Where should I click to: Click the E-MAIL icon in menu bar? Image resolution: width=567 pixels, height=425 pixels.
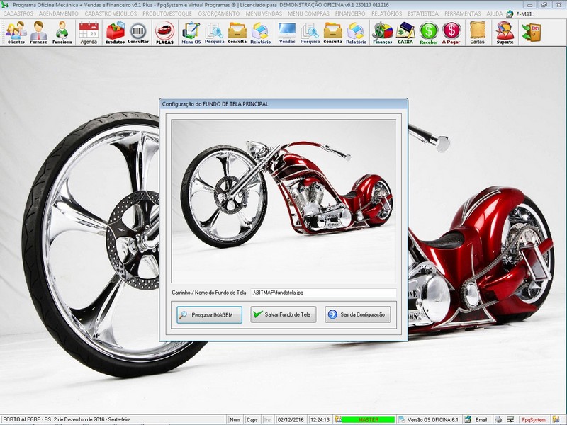pos(520,14)
